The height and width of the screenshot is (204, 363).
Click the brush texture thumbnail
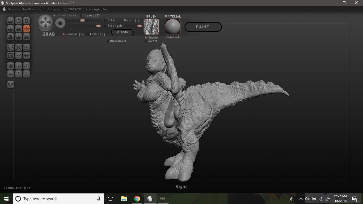tap(151, 27)
